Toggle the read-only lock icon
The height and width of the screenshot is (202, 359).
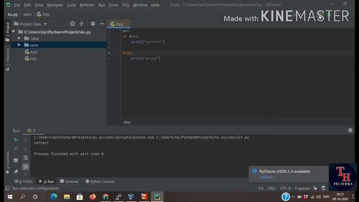pyautogui.click(x=315, y=189)
